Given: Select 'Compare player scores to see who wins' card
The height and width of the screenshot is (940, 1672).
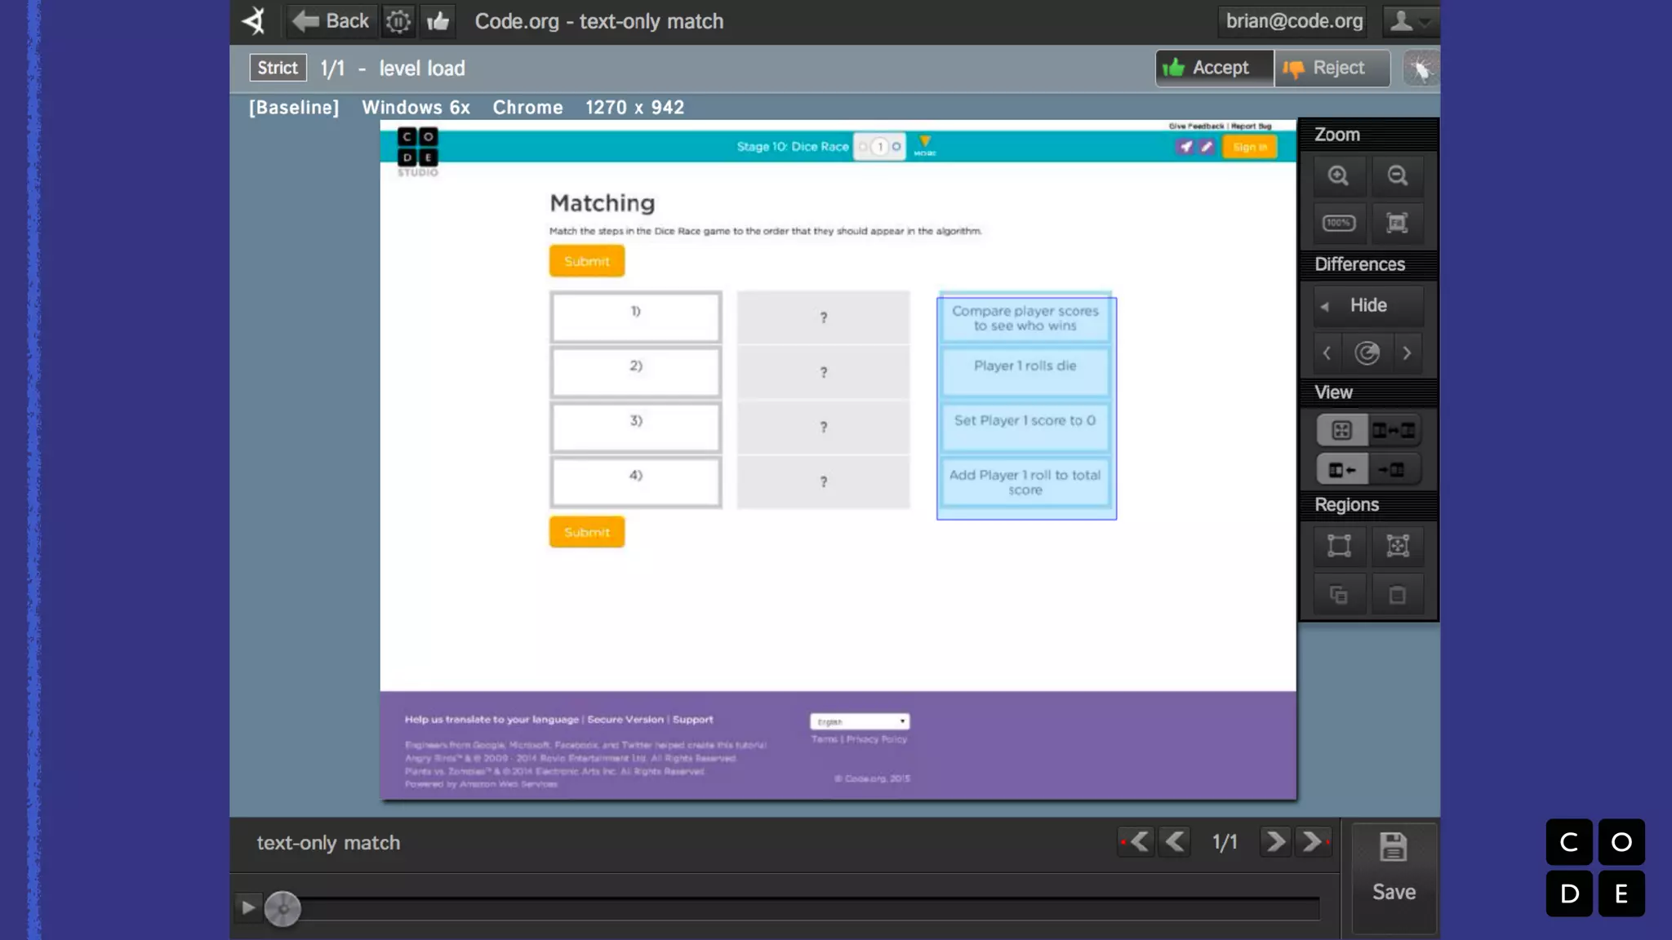Looking at the screenshot, I should [x=1025, y=318].
